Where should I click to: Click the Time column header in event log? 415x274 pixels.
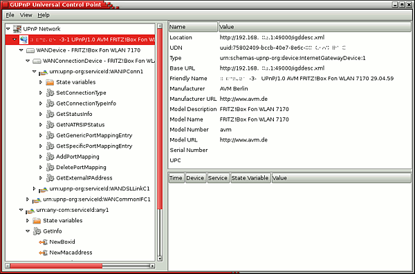click(x=176, y=178)
